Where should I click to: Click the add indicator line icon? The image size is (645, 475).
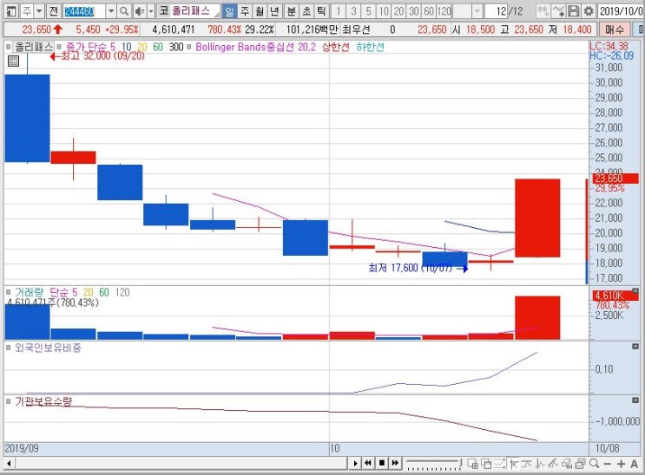(558, 11)
